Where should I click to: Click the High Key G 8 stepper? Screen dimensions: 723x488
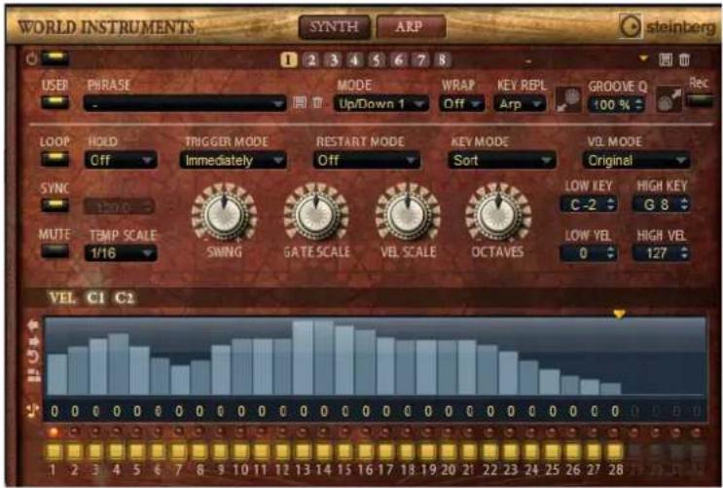(x=662, y=205)
